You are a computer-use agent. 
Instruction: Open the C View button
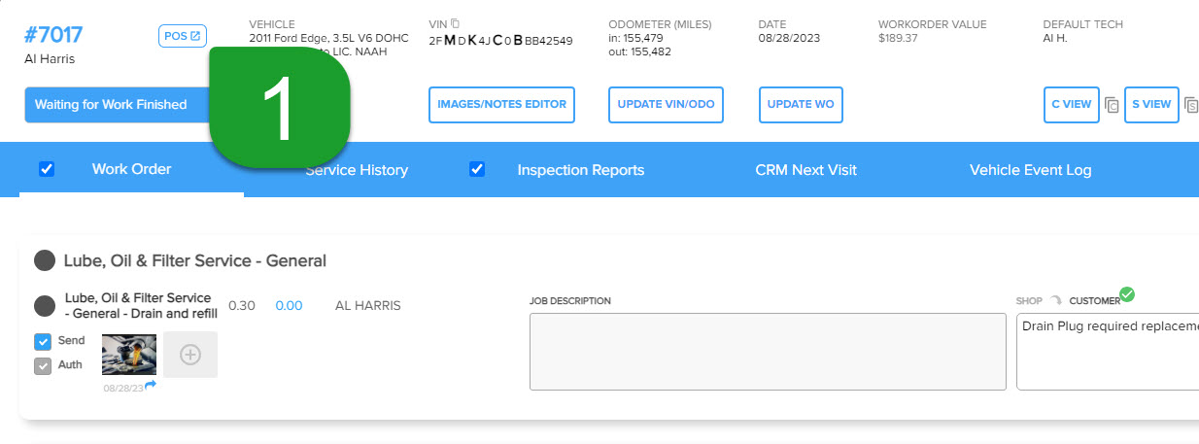(1072, 105)
